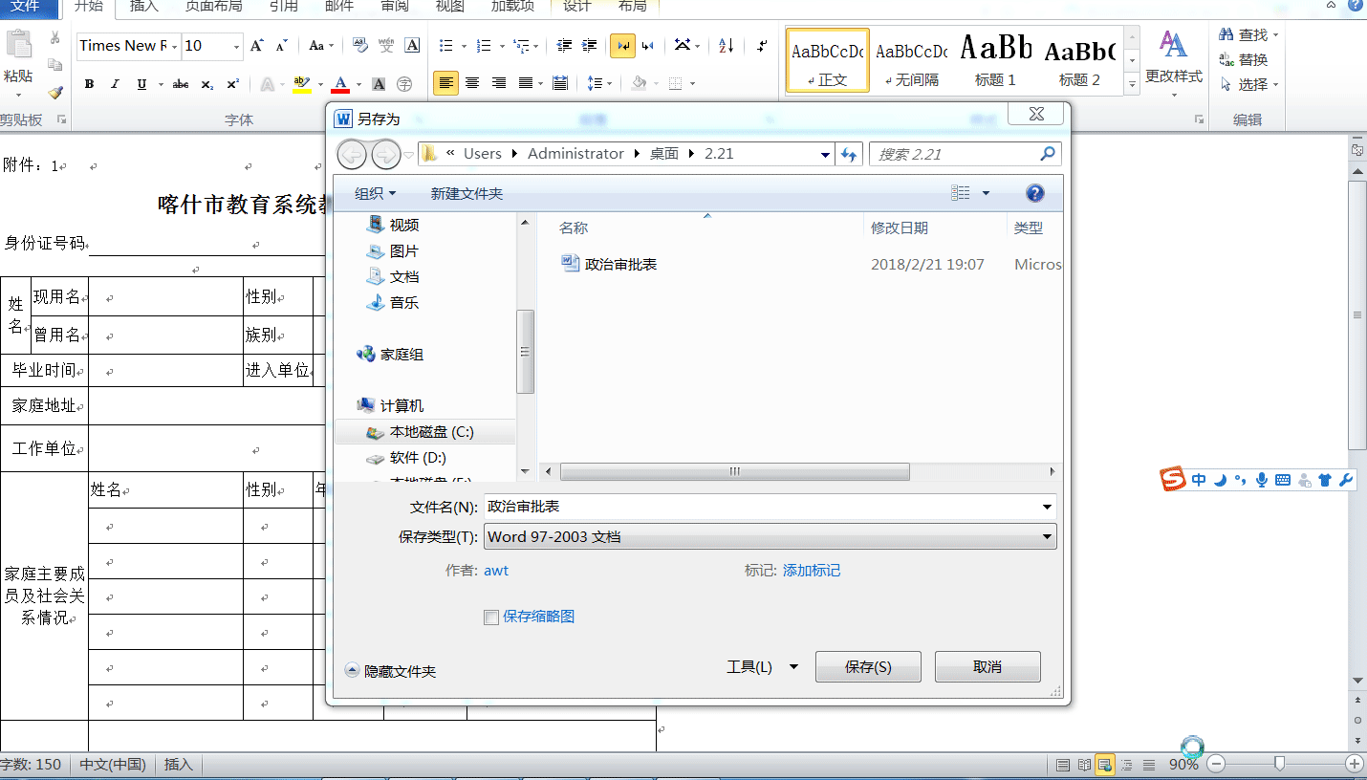
Task: Click the 保存(S) button
Action: pyautogui.click(x=866, y=666)
